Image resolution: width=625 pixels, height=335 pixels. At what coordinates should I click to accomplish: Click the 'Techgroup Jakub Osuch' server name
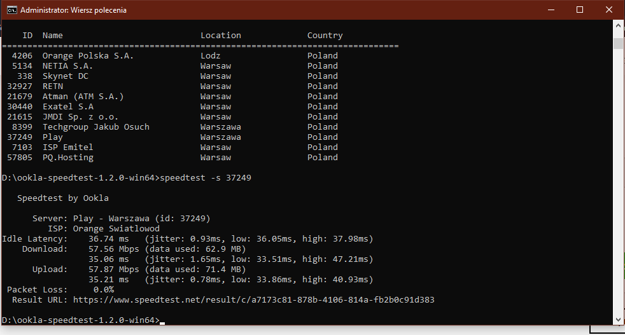pyautogui.click(x=96, y=126)
